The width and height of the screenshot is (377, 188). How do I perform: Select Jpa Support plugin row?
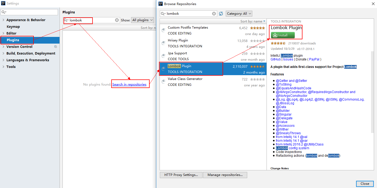coord(213,56)
